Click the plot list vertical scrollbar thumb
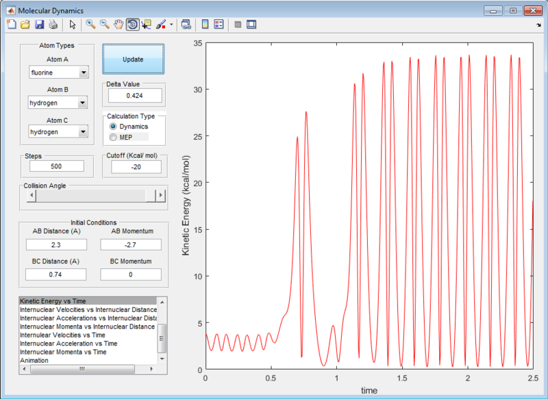 pyautogui.click(x=162, y=338)
